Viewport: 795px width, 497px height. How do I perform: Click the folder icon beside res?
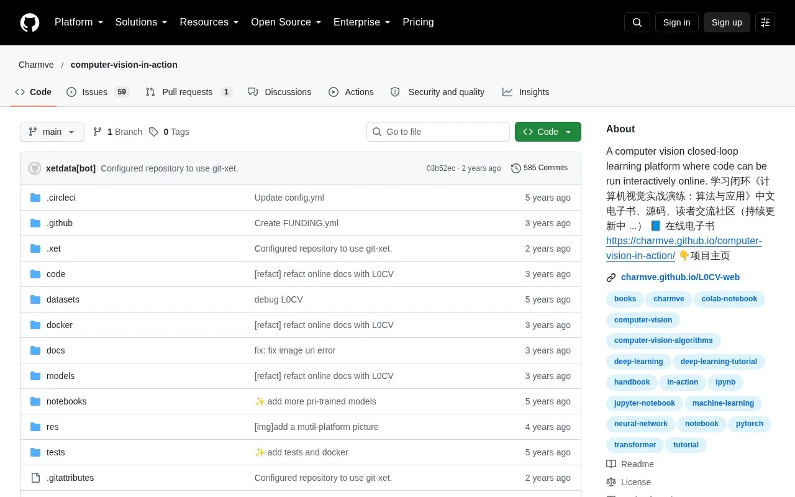[x=35, y=427]
